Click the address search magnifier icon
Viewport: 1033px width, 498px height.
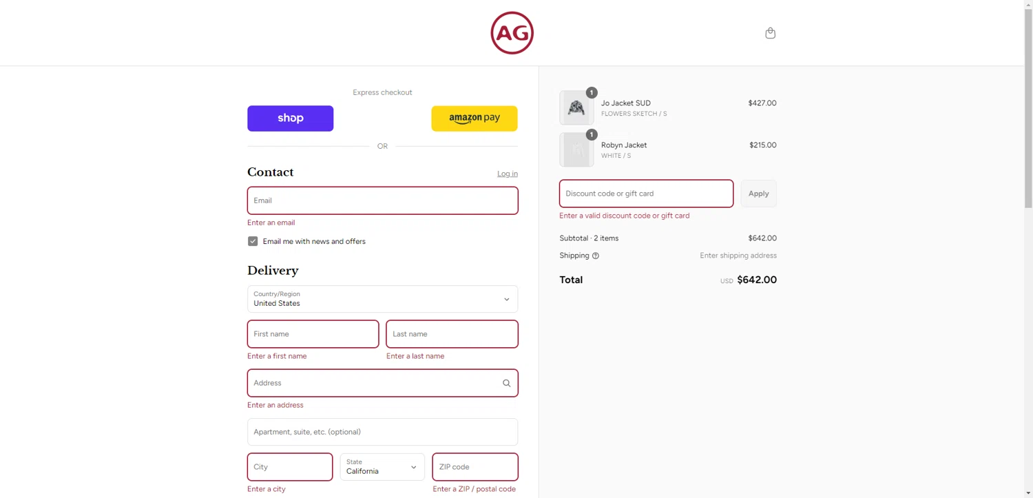pyautogui.click(x=506, y=383)
